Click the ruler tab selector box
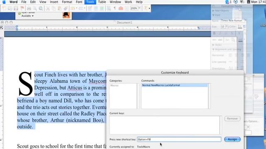The height and width of the screenshot is (149, 266). tap(2, 28)
